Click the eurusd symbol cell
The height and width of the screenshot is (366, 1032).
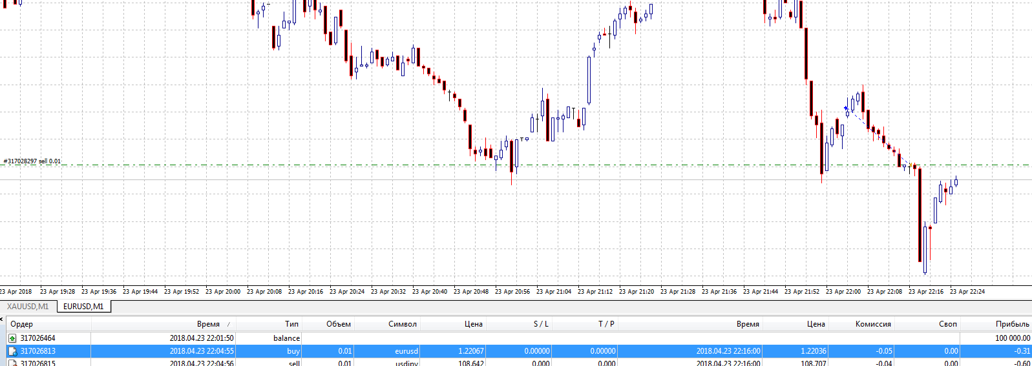coord(406,351)
